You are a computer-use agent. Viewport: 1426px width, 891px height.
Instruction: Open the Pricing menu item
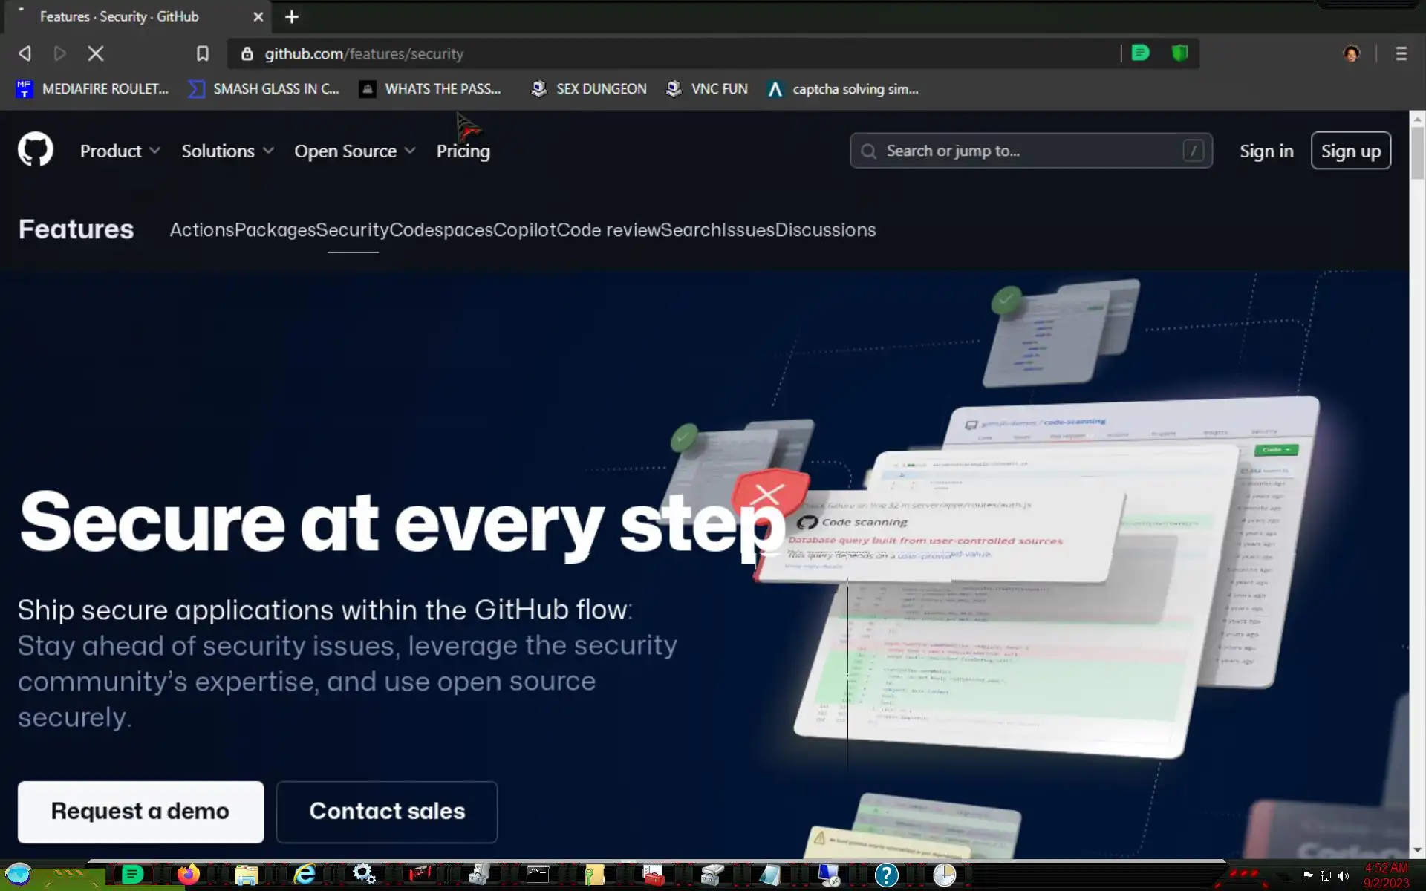click(x=463, y=151)
